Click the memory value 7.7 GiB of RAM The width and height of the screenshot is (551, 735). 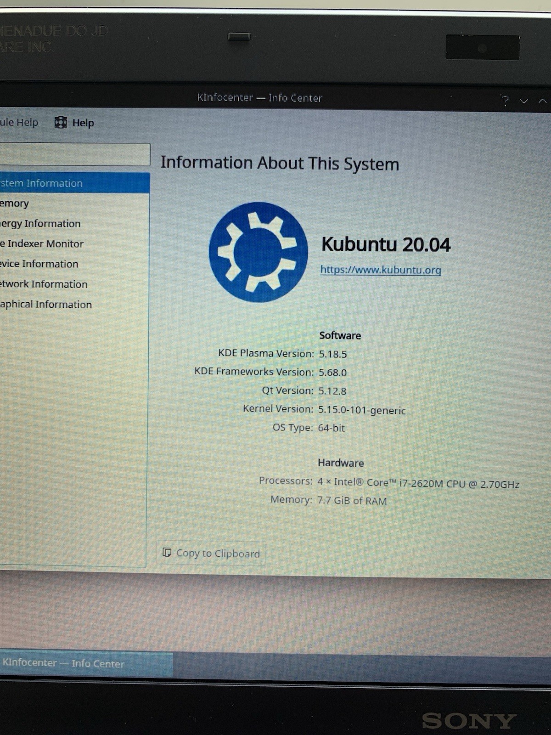(352, 501)
